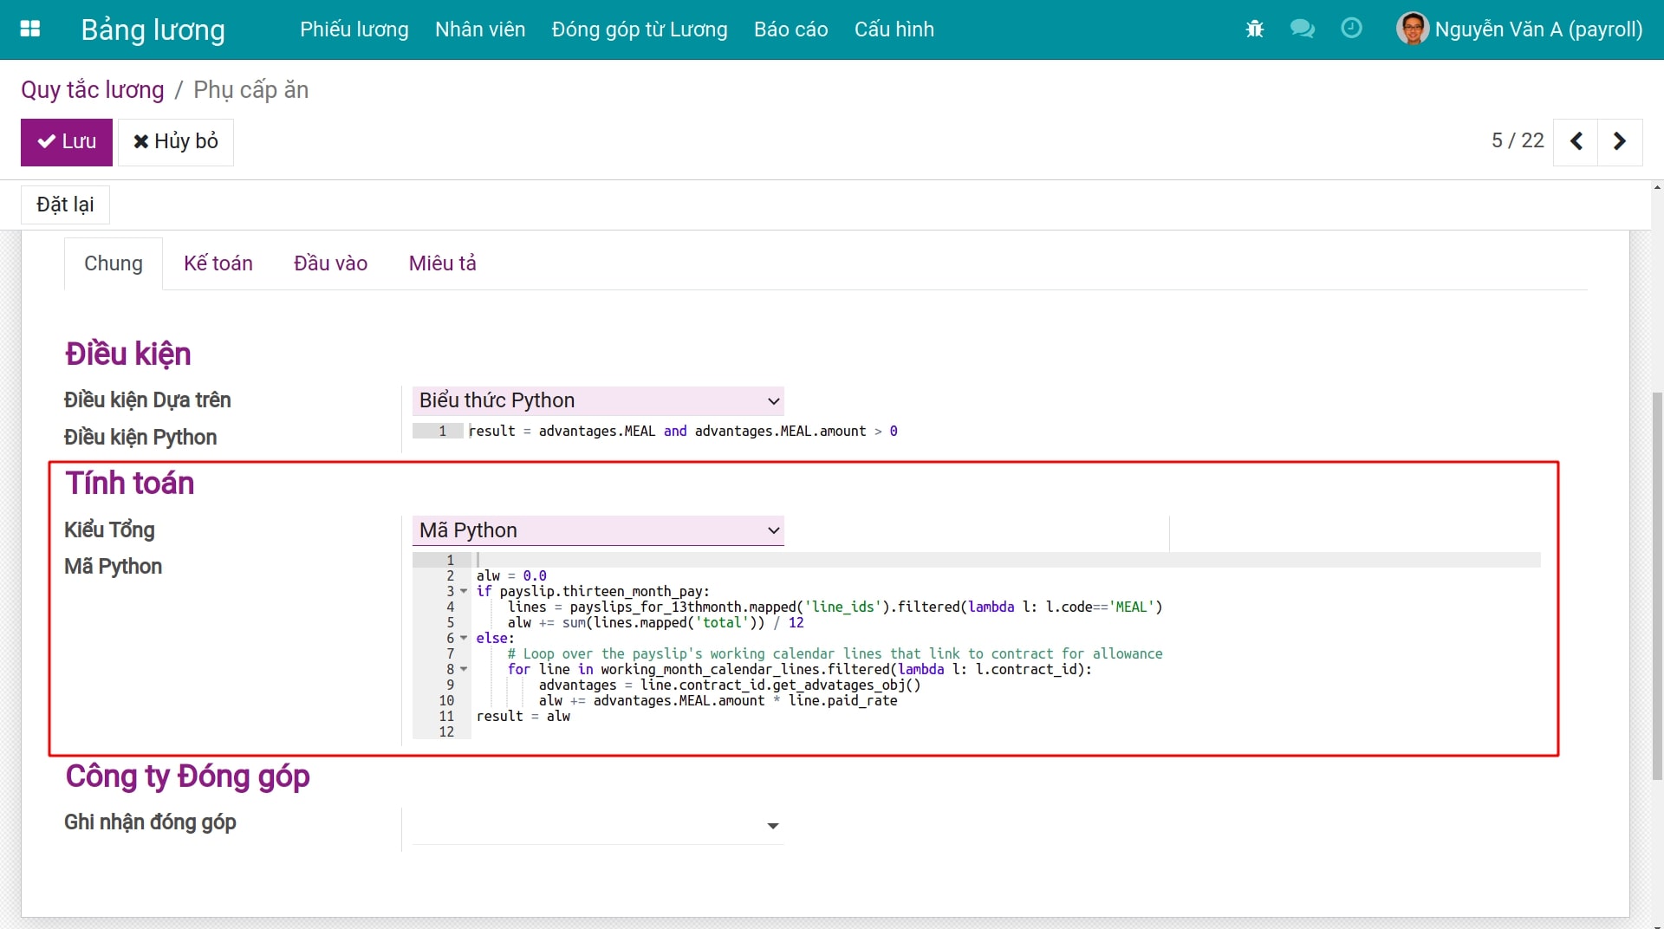Save the record with Lưu
Viewport: 1664px width, 929px height.
(66, 141)
